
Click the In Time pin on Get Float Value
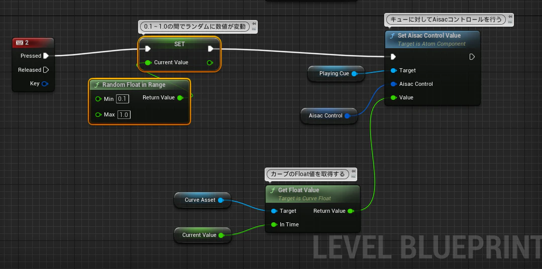pos(274,224)
